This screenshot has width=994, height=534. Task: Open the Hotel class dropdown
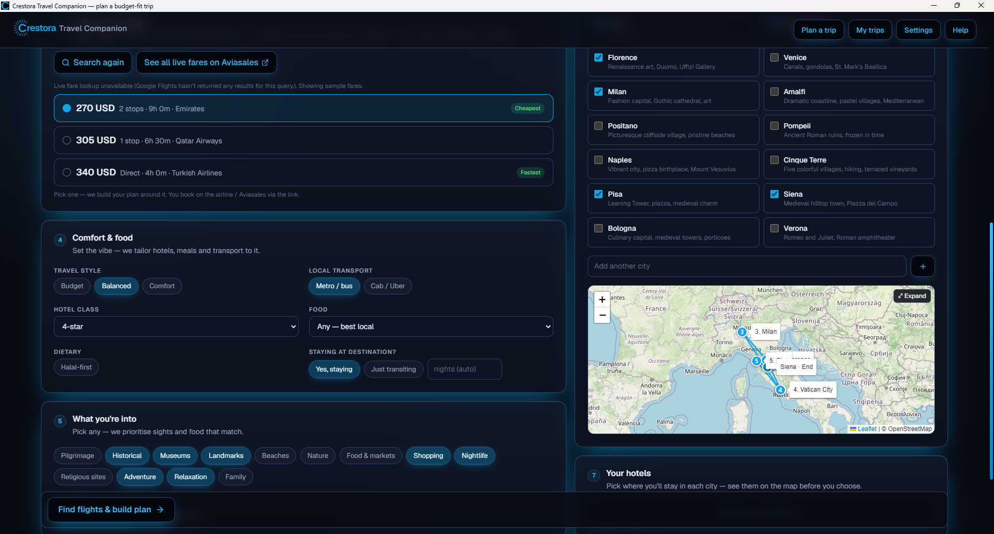click(x=176, y=327)
